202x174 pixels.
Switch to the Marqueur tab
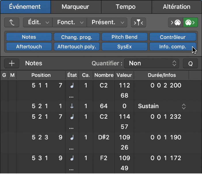pyautogui.click(x=75, y=7)
